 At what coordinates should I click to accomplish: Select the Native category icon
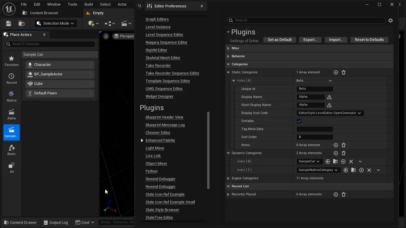pos(12,96)
